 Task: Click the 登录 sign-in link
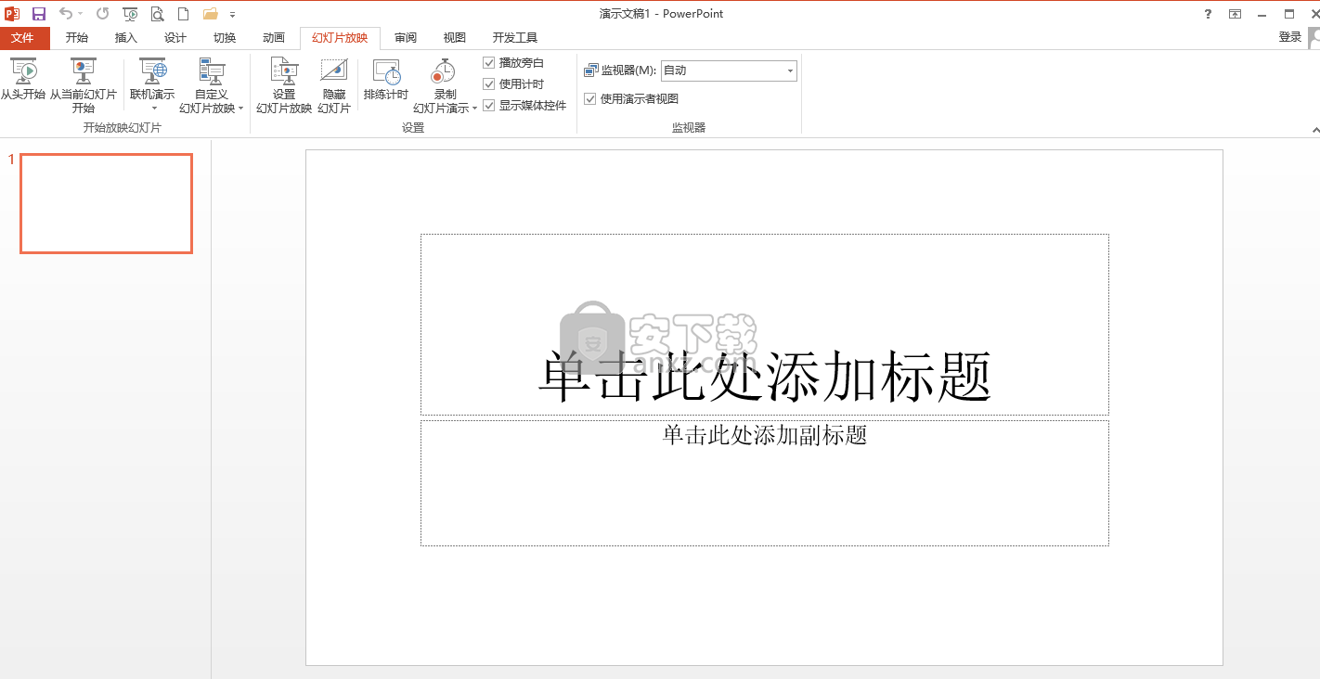click(1290, 37)
